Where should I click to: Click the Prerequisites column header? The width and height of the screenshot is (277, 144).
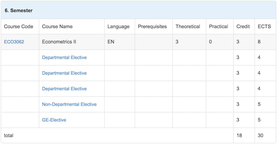point(152,27)
